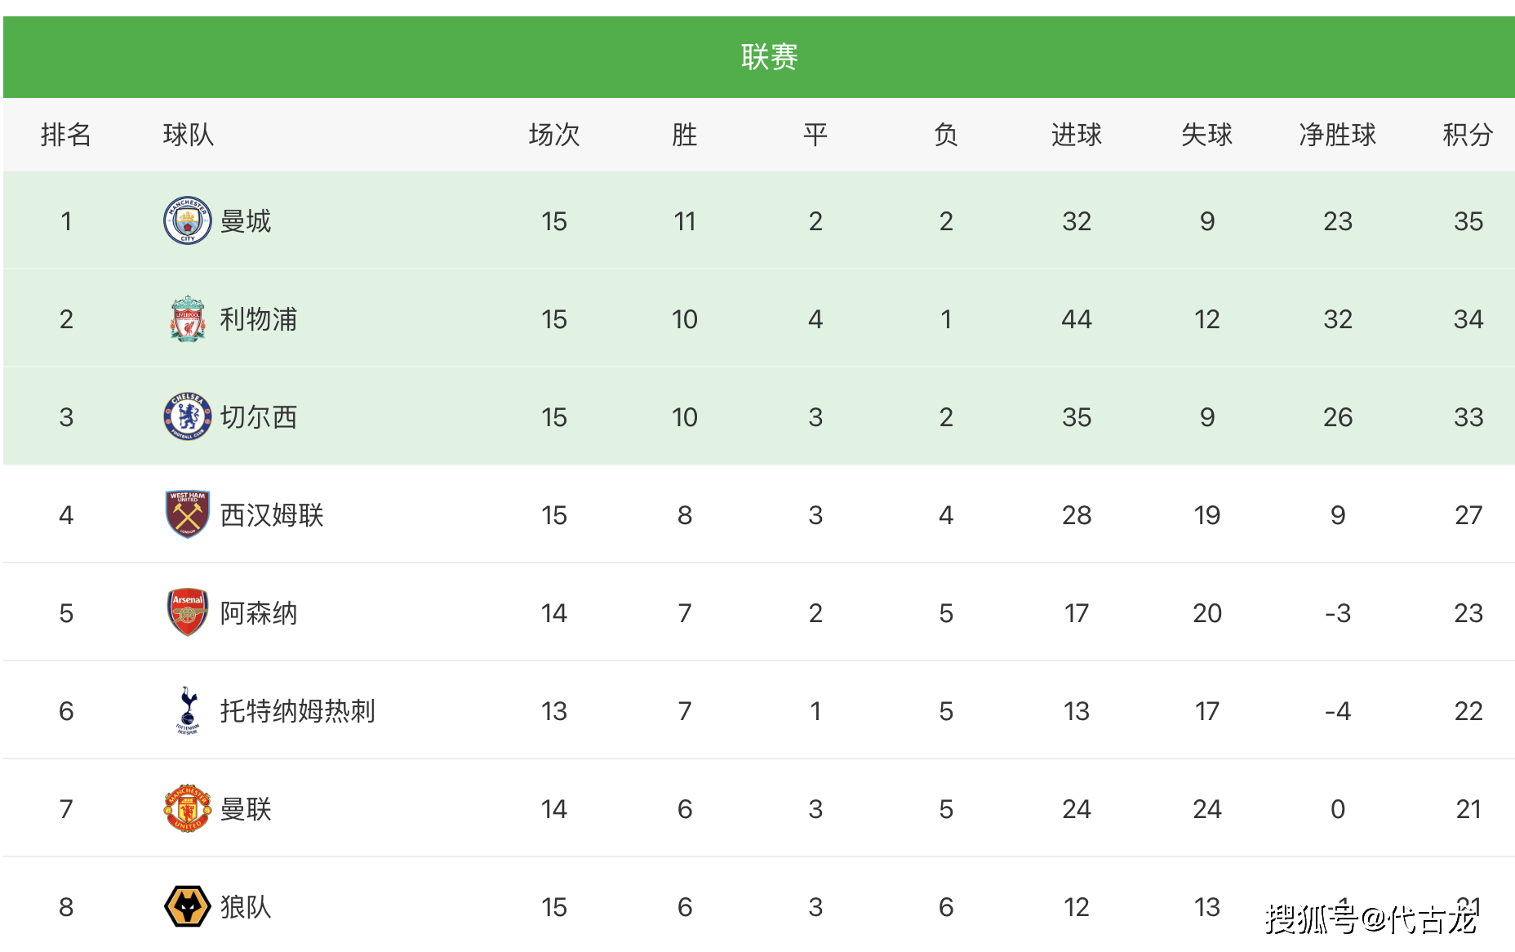Click the 进球 column header

coord(1076,135)
